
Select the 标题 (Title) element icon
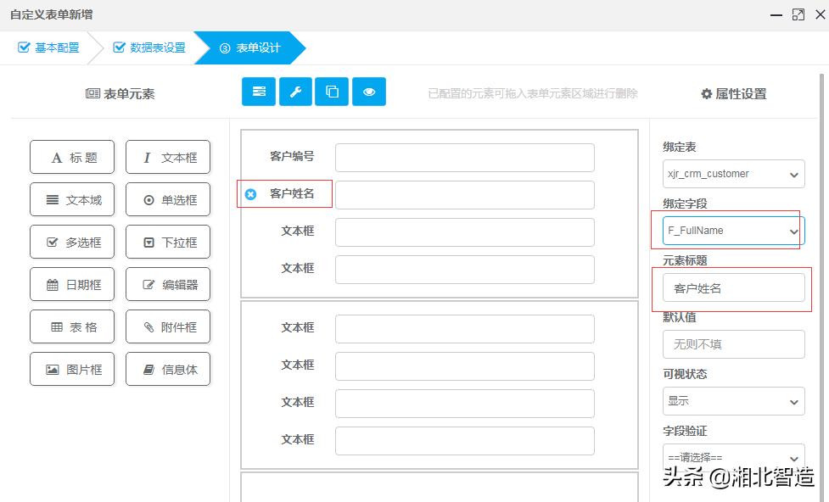[71, 157]
